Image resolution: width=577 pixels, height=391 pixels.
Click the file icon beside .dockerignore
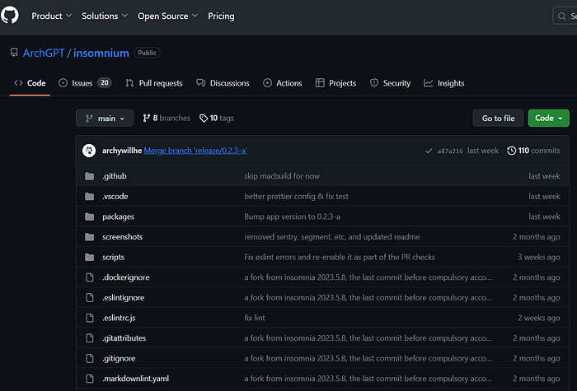pos(89,277)
